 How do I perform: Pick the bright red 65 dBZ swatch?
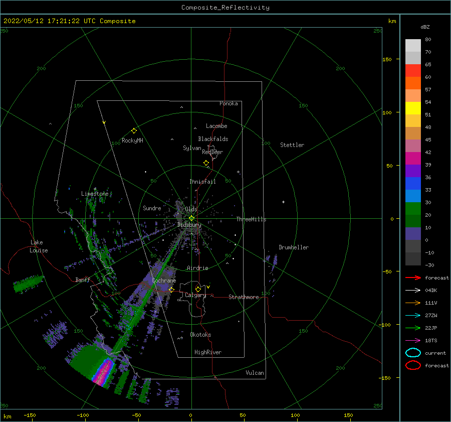pos(413,71)
